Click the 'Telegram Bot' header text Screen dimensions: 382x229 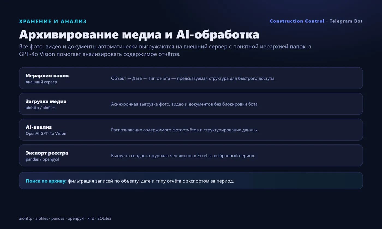[346, 21]
